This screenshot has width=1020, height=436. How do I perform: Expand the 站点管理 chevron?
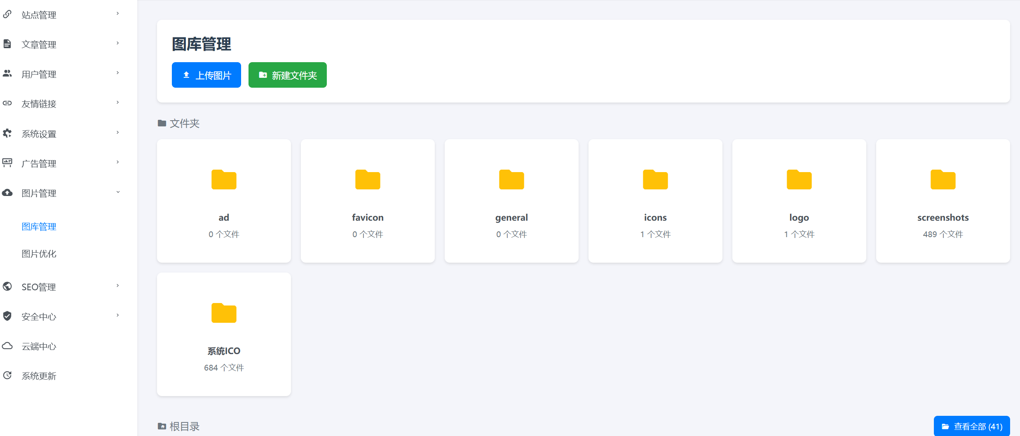click(x=117, y=14)
